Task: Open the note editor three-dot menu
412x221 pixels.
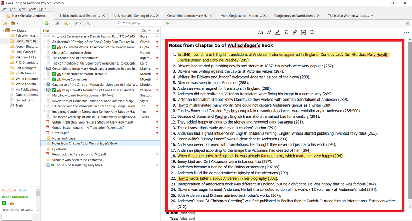Action: (407, 32)
